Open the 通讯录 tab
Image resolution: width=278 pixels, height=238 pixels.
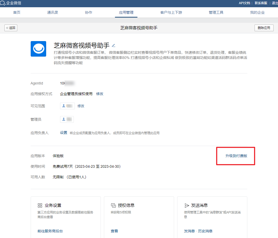[53, 12]
